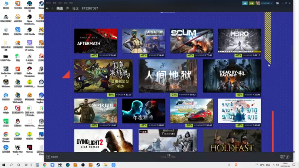
Task: Open Cortana circle on the taskbar
Action: click(18, 165)
